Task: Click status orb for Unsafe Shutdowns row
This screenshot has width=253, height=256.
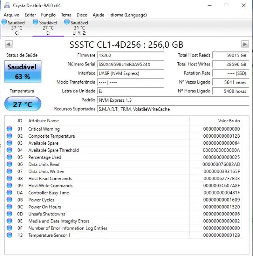Action: (9, 214)
